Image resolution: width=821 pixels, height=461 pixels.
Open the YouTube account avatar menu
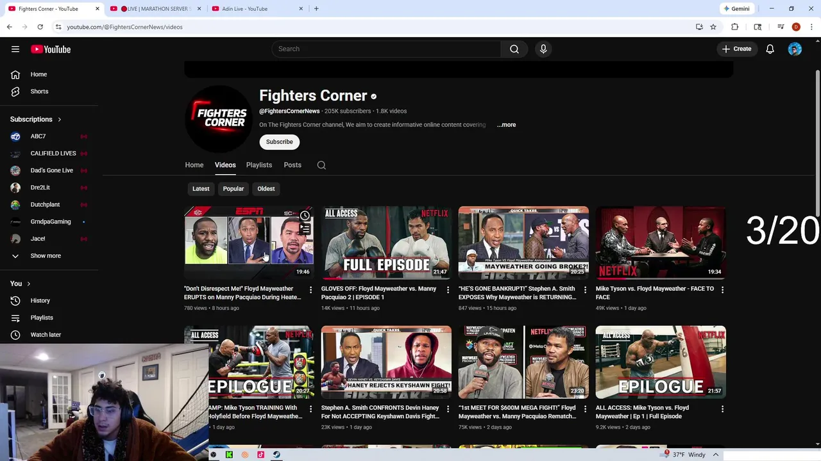[x=795, y=49]
